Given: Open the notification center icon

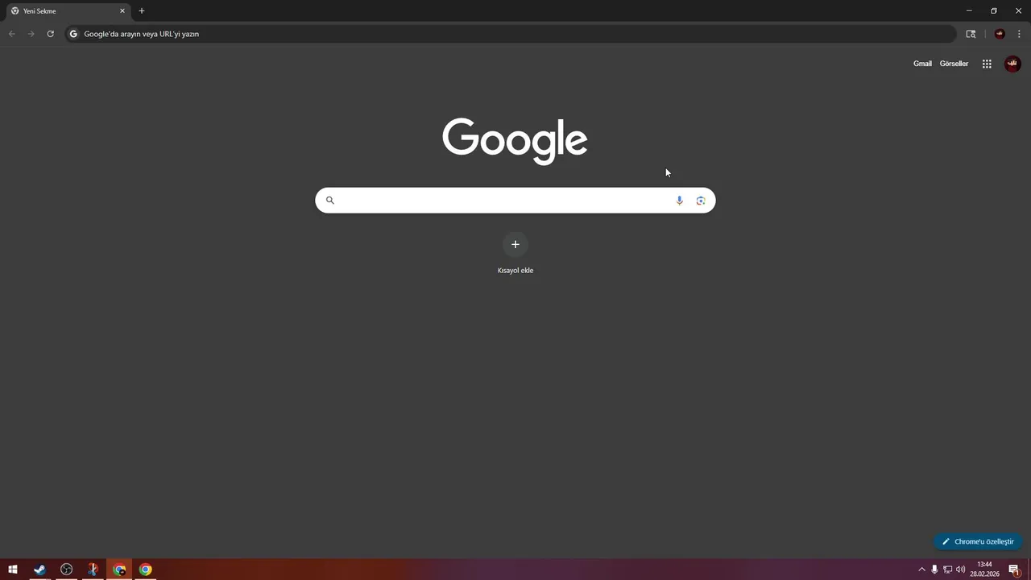Looking at the screenshot, I should click(x=1014, y=570).
